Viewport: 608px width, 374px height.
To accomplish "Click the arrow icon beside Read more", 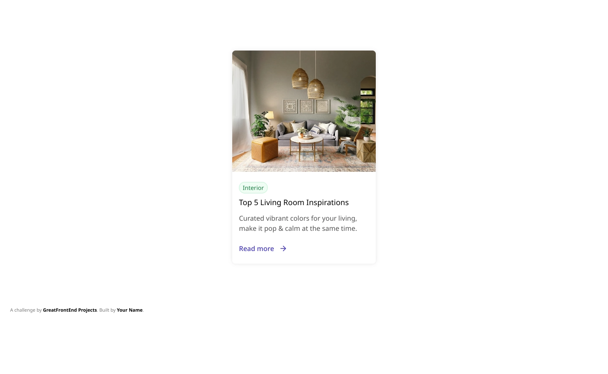I will 283,248.
